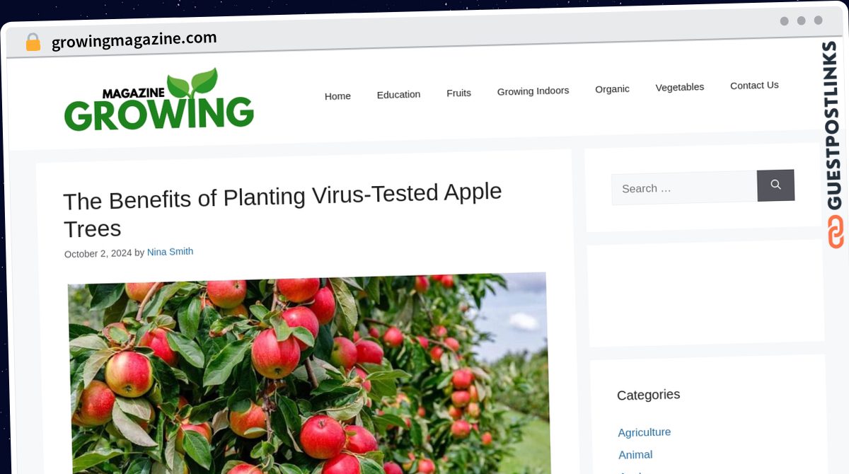The image size is (849, 474).
Task: Click the middle gray window dot
Action: coord(801,21)
